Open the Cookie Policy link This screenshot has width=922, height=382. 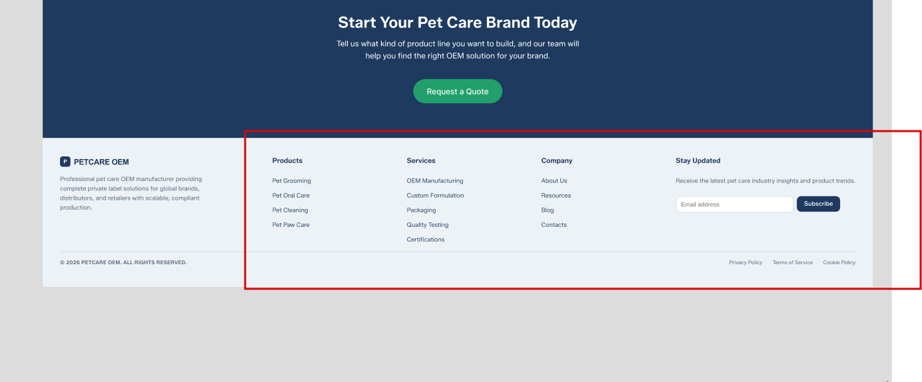tap(839, 262)
